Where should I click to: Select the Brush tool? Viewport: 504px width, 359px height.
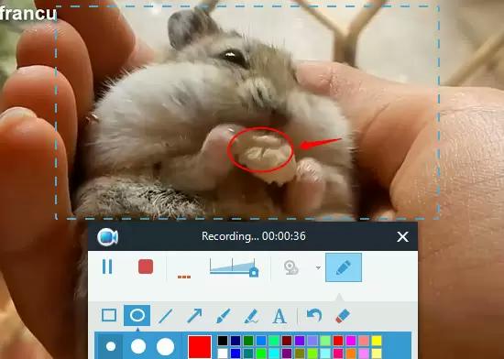click(x=223, y=316)
